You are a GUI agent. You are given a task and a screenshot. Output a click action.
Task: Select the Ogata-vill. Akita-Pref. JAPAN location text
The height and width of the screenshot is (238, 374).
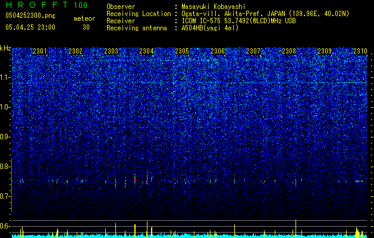[265, 14]
